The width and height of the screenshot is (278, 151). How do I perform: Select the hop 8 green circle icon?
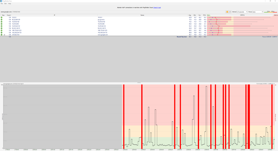(2, 32)
